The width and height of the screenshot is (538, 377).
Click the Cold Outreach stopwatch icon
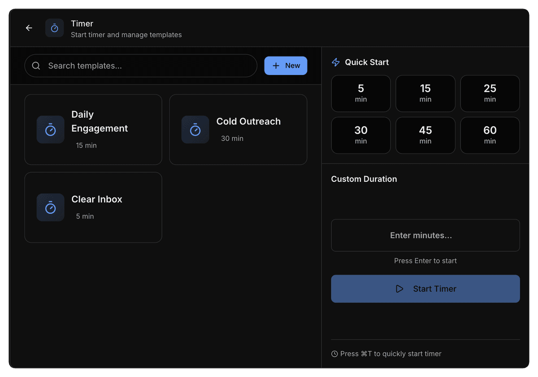click(195, 130)
